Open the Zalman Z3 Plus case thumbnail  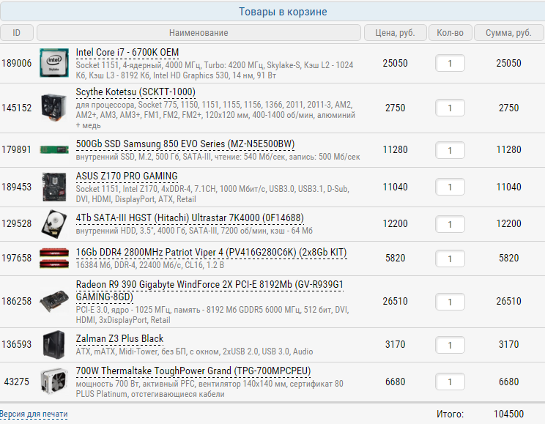pyautogui.click(x=54, y=344)
